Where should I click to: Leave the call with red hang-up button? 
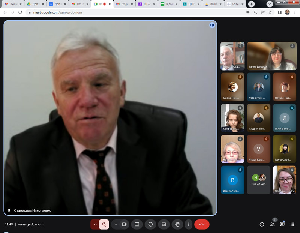[x=202, y=224]
